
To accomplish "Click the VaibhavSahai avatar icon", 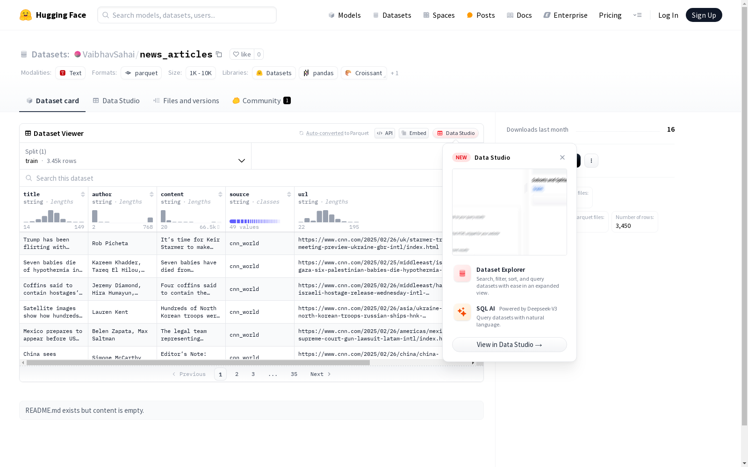I will [78, 54].
